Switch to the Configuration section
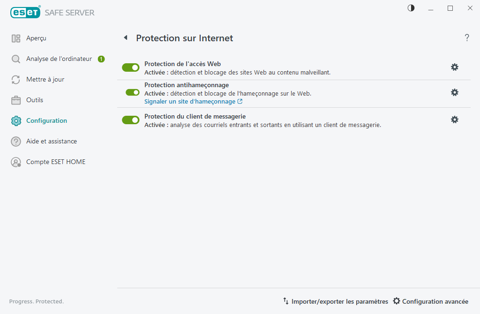 click(x=15, y=120)
